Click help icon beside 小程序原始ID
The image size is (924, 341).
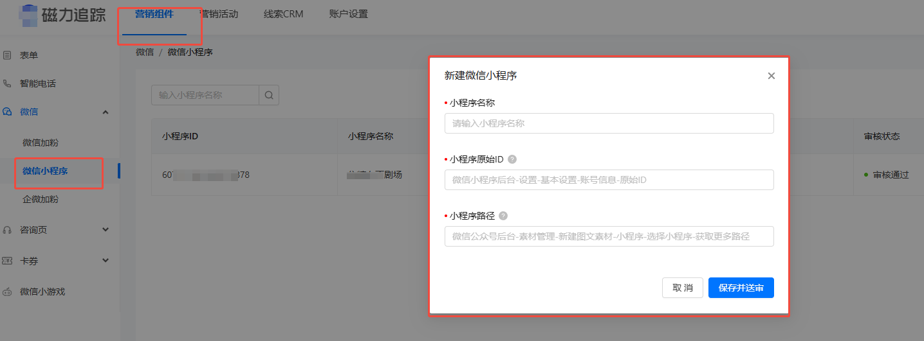512,159
